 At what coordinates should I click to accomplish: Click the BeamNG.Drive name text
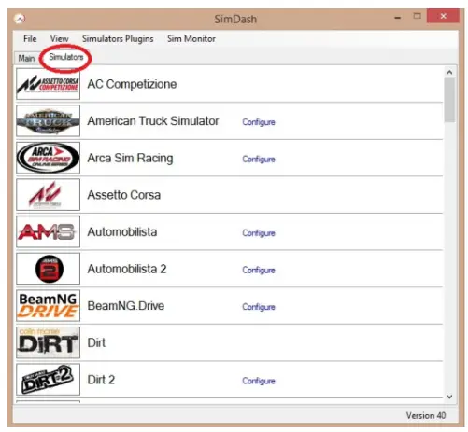[x=126, y=306]
